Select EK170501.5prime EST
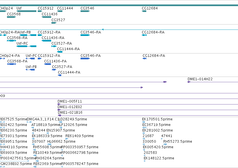This screenshot has height=168, width=238. 143,122
